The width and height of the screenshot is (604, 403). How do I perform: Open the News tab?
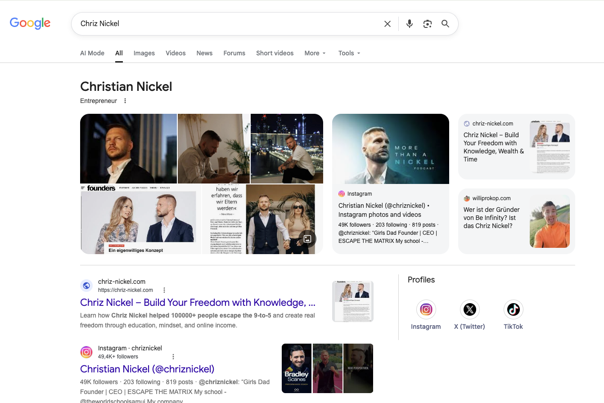click(204, 53)
